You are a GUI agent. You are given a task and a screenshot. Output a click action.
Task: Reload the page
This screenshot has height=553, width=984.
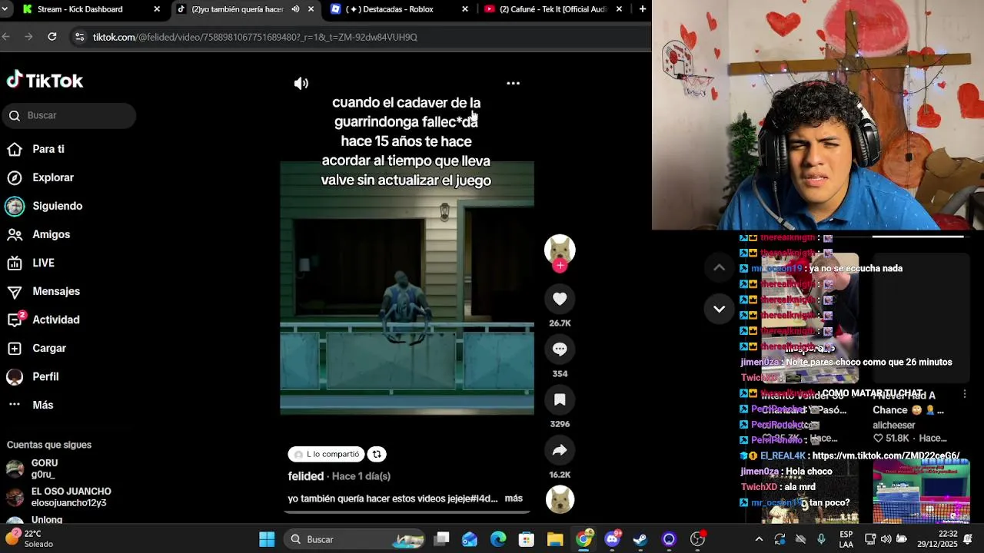click(52, 37)
